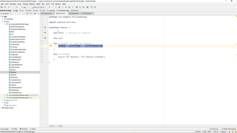Click the line:column position in status bar

click(x=204, y=132)
